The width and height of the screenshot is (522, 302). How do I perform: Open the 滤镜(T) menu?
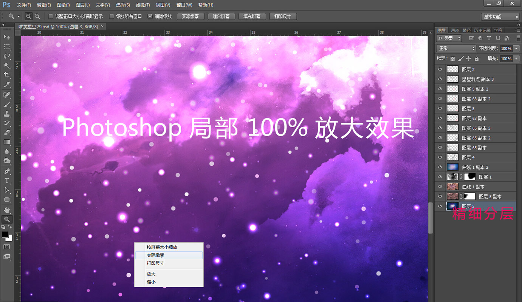[143, 5]
